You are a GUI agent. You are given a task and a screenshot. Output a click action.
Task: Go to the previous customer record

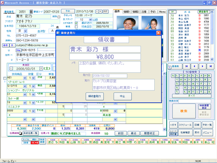pyautogui.click(x=195, y=66)
